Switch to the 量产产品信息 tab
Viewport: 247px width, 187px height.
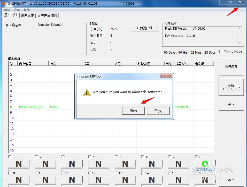[x=47, y=15]
